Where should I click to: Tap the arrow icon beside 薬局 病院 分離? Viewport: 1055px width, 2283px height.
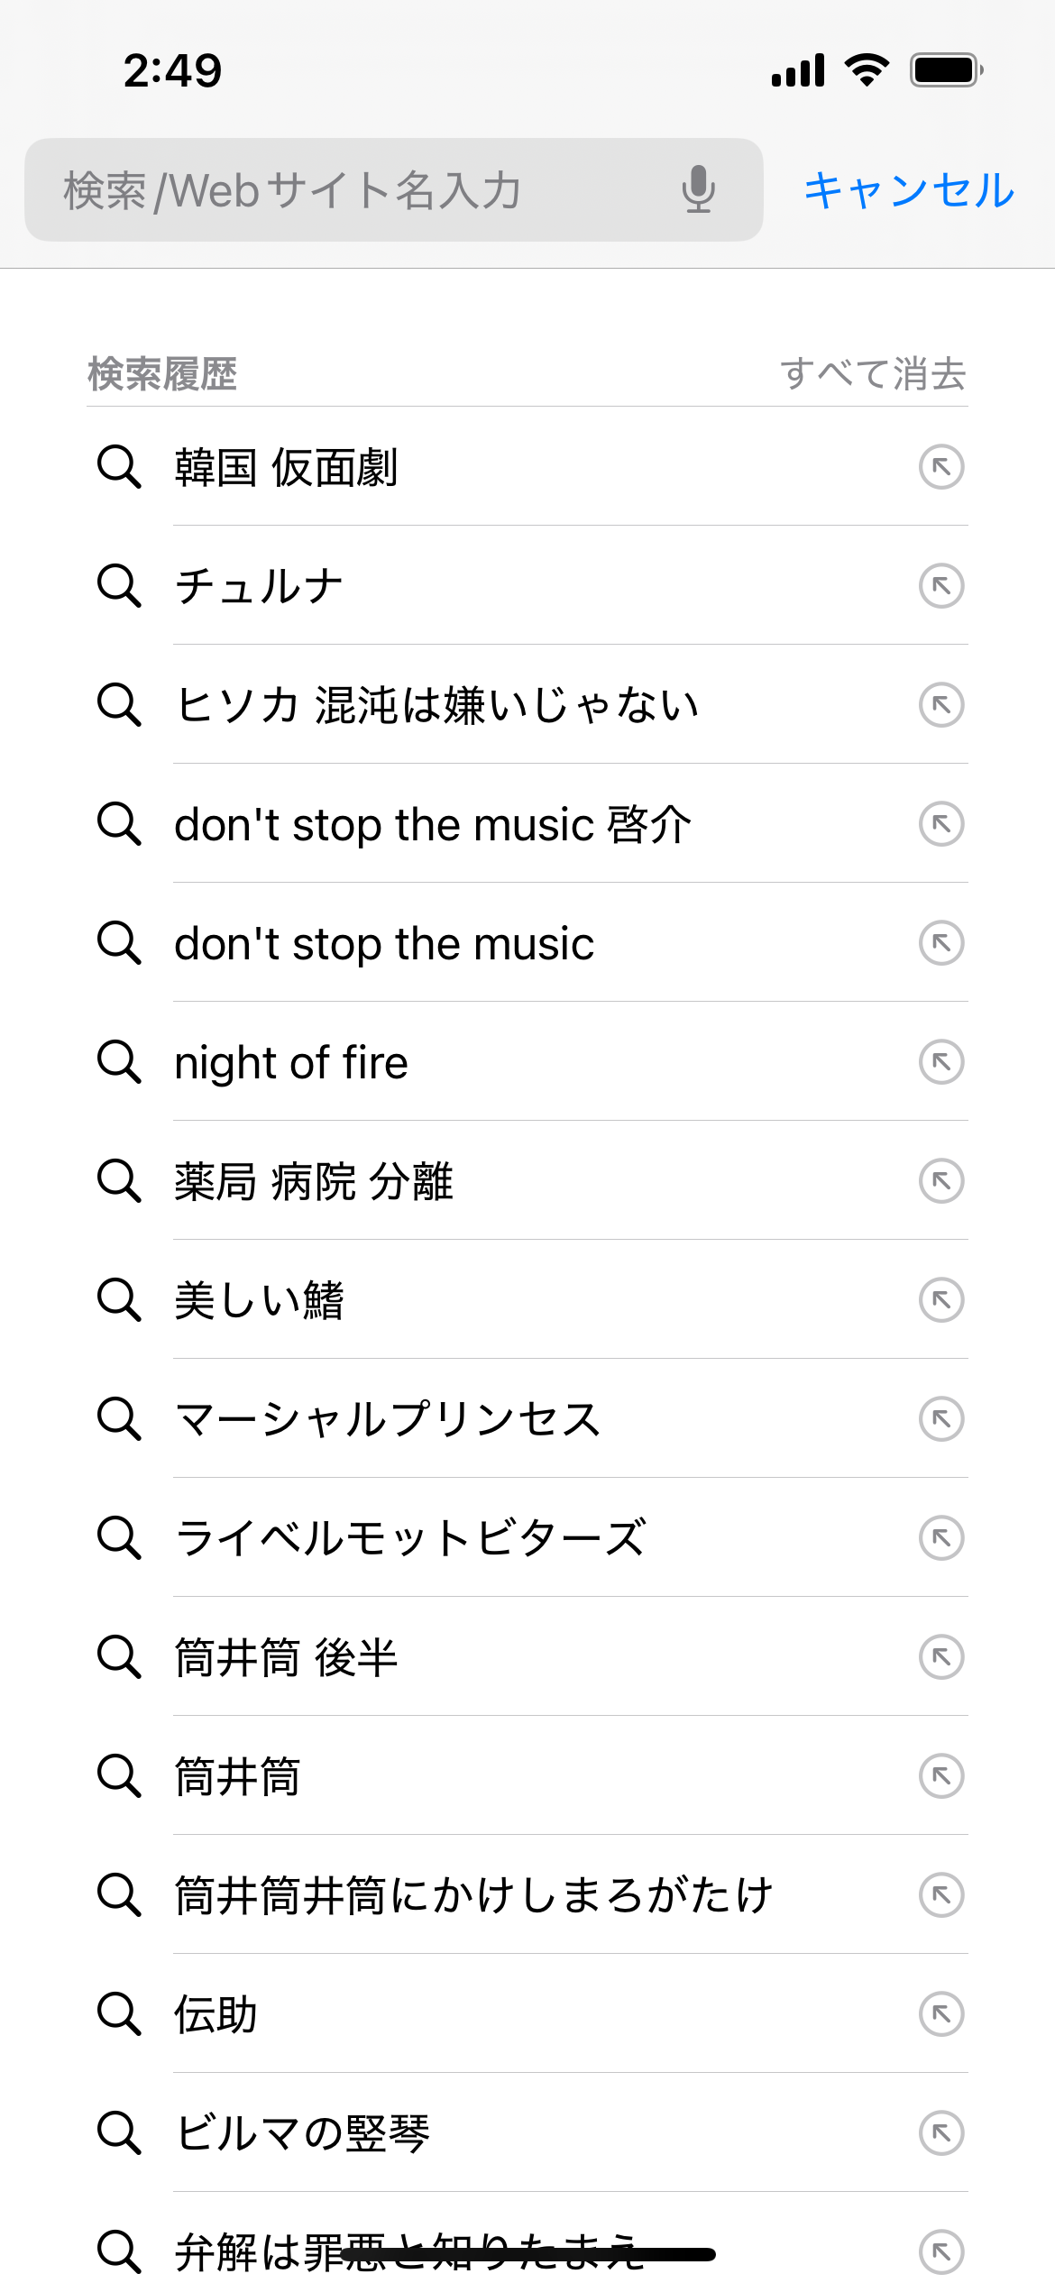(941, 1181)
